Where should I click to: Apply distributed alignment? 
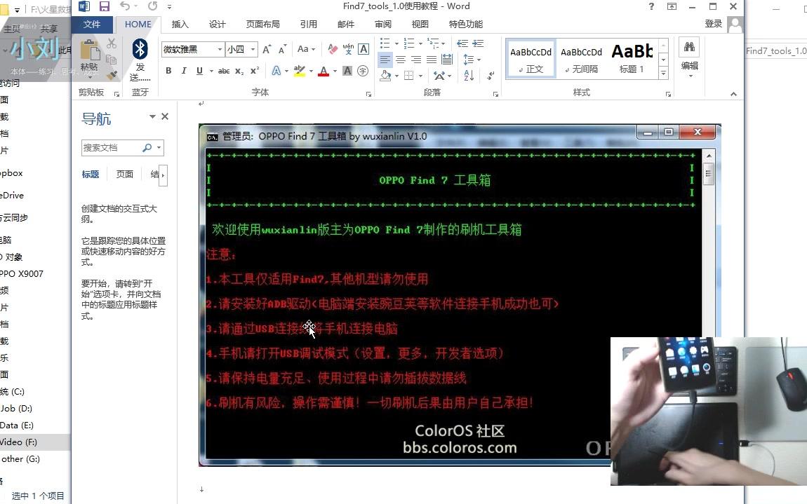[x=447, y=60]
